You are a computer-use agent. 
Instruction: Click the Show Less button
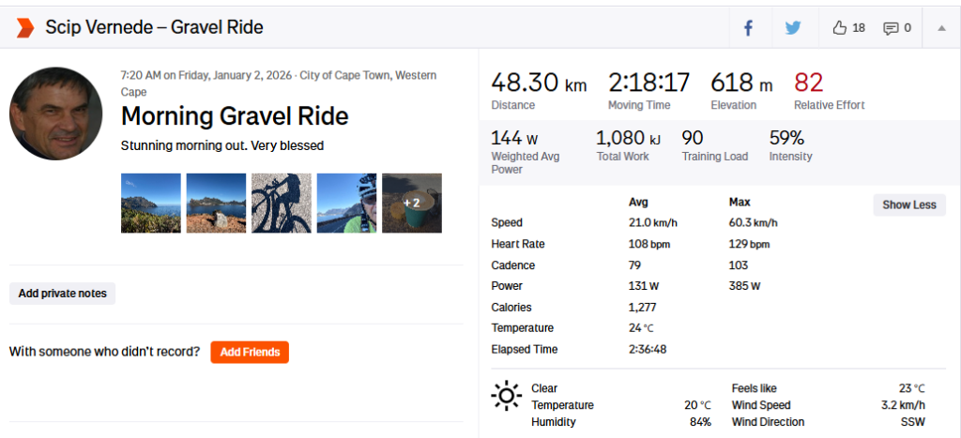click(908, 205)
